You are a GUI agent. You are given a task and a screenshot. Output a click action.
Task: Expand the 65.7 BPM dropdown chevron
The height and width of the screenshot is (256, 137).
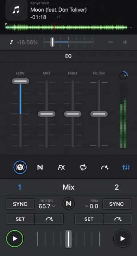click(53, 206)
